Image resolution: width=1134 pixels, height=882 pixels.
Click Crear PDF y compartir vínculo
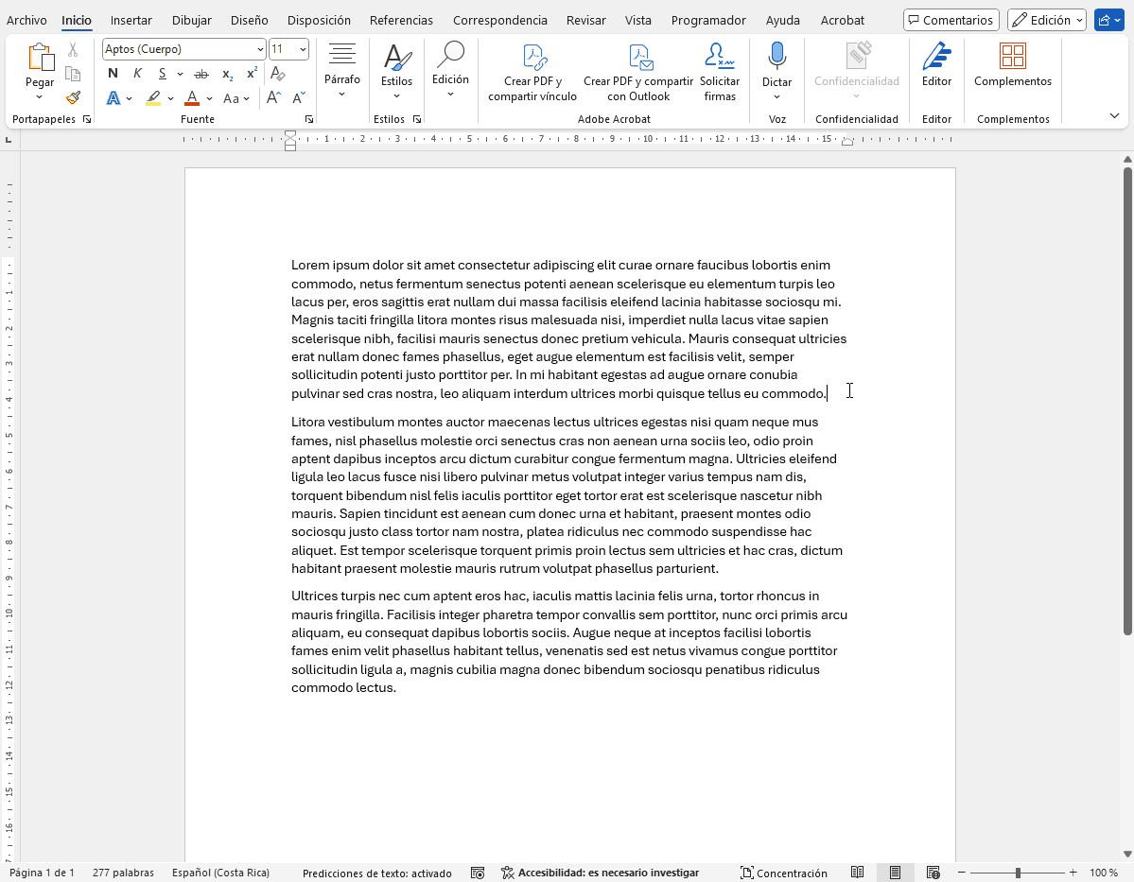[532, 72]
